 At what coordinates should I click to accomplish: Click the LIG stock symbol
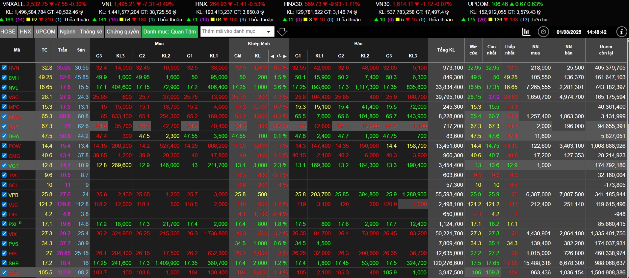coord(13,215)
